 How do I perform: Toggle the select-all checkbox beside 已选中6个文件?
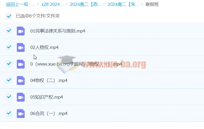point(9,16)
